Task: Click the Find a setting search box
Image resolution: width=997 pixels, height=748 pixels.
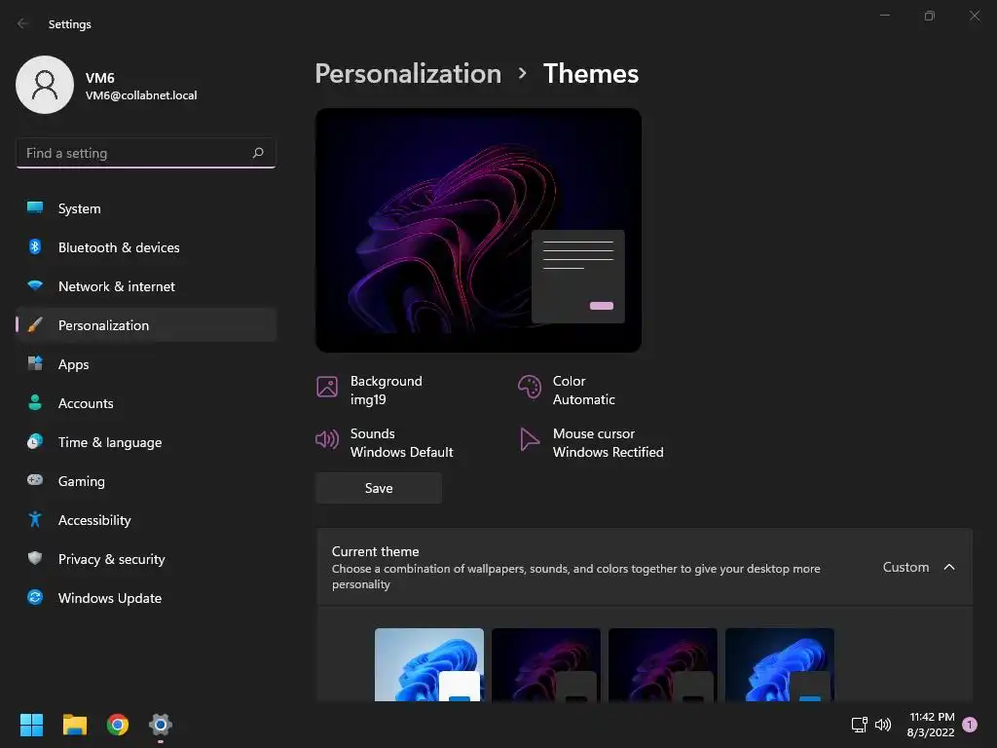Action: (146, 153)
